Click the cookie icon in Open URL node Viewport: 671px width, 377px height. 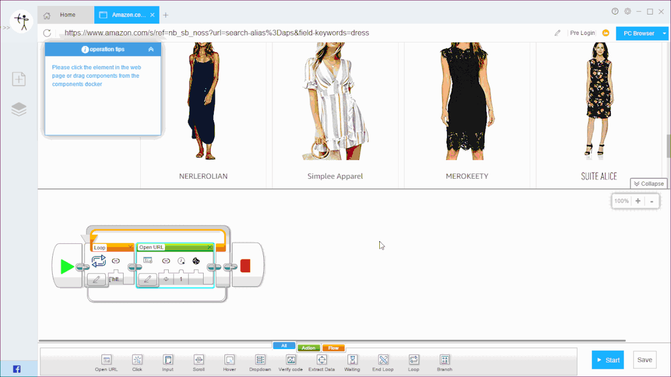pyautogui.click(x=196, y=261)
